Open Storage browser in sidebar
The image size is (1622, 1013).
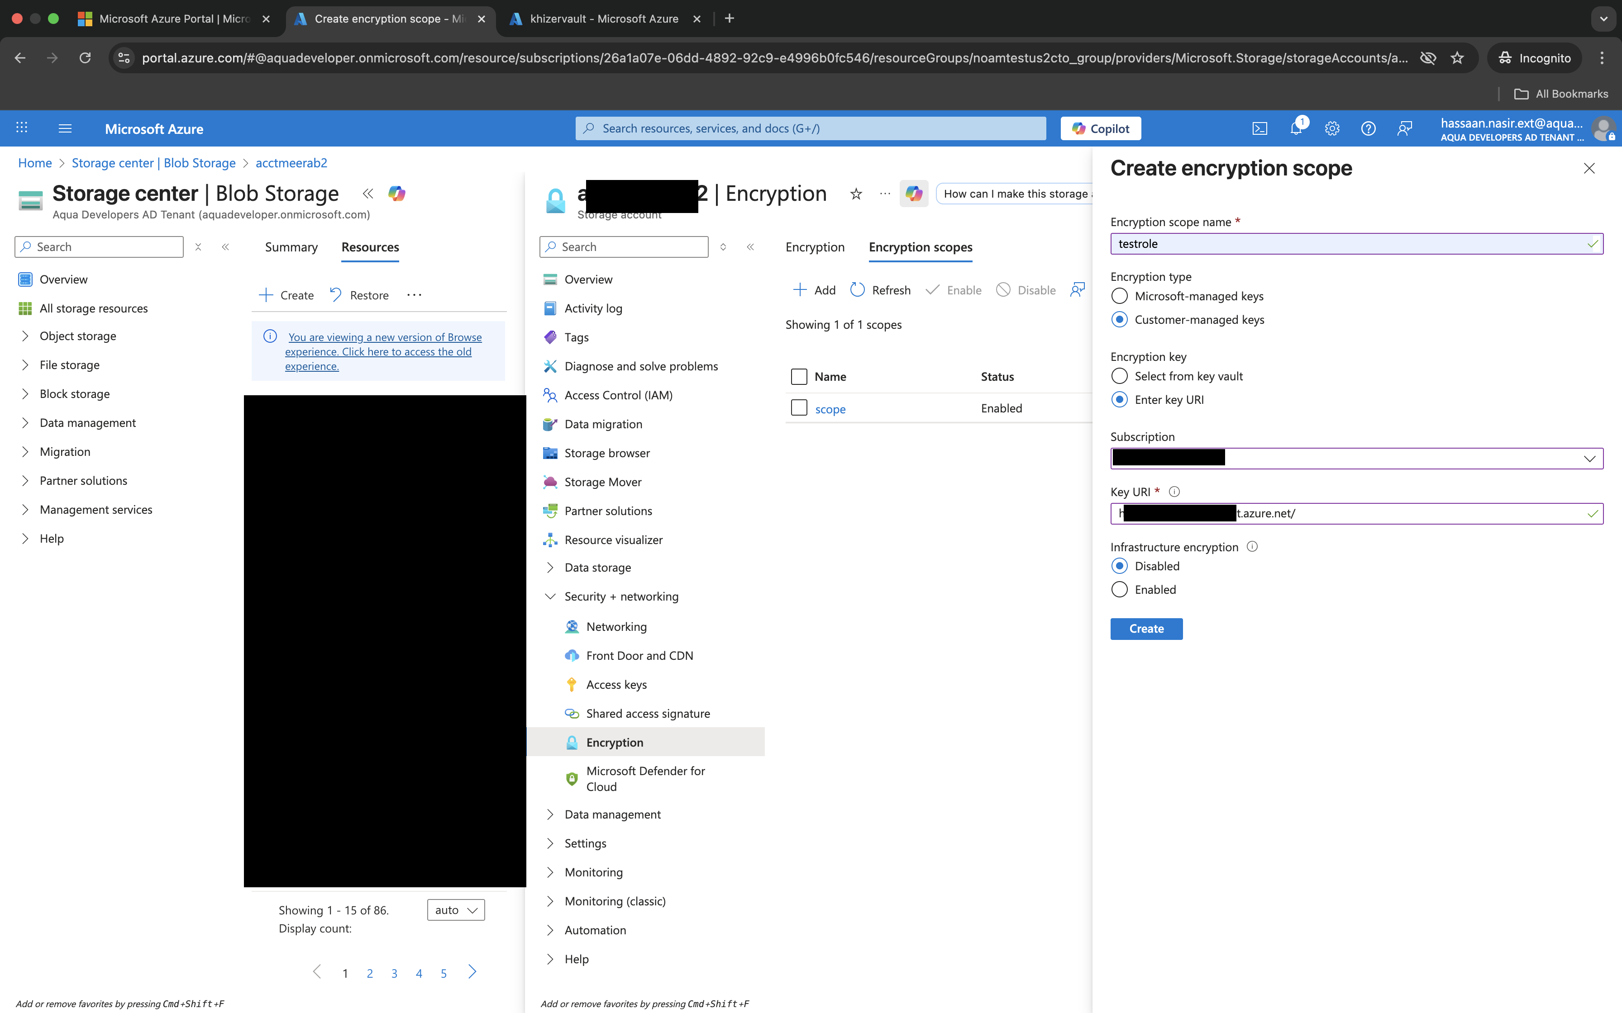[606, 453]
